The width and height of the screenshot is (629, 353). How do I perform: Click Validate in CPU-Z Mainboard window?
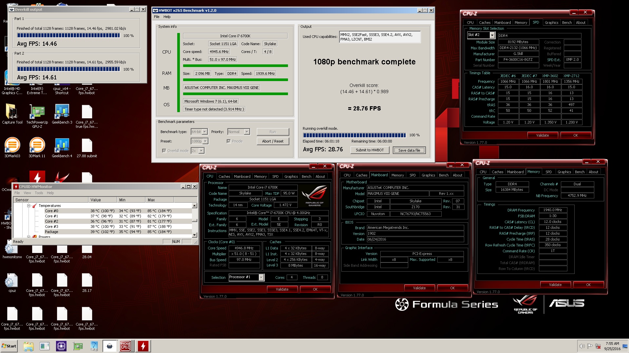coord(419,288)
